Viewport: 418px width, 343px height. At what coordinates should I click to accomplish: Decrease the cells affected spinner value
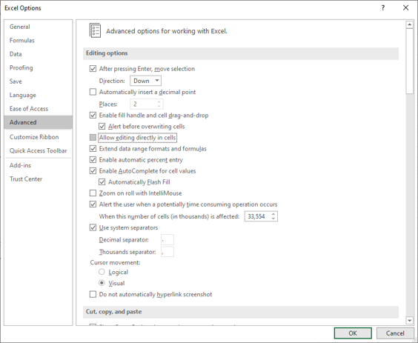[273, 219]
